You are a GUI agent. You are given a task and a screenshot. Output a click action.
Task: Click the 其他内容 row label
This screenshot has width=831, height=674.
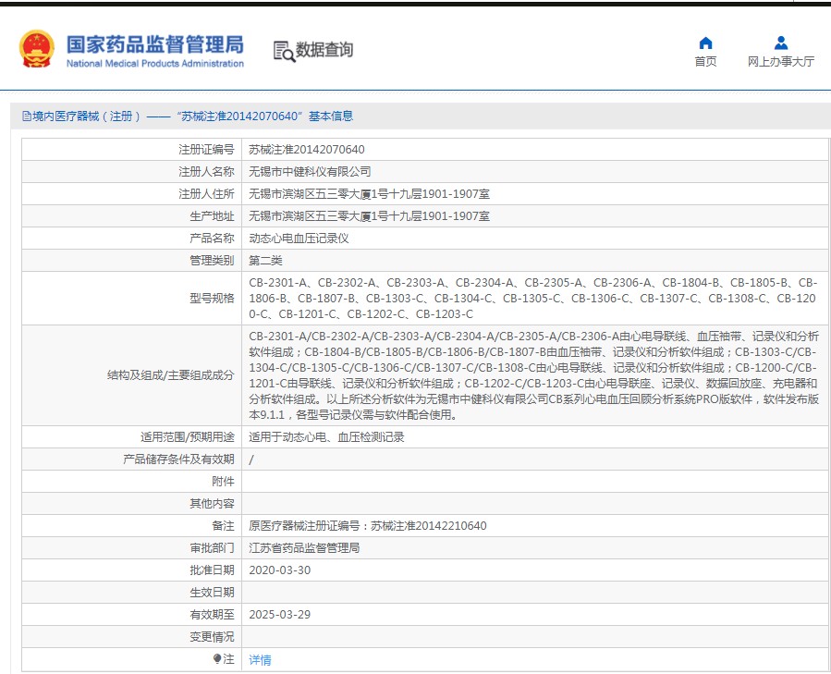coord(212,504)
